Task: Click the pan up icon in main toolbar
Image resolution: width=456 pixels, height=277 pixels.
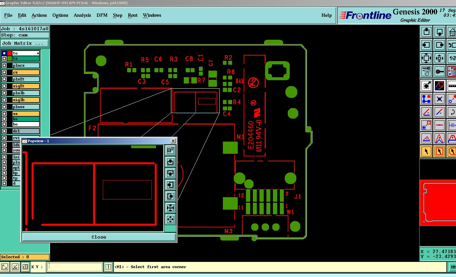Action: [x=426, y=32]
